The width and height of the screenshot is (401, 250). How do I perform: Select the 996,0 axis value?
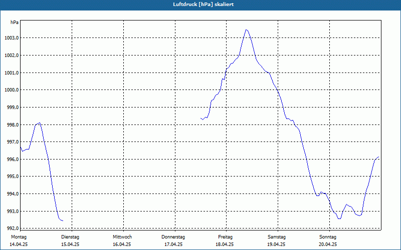coord(13,159)
